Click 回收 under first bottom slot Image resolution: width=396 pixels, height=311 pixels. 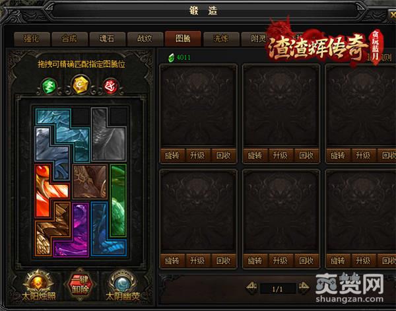223,260
